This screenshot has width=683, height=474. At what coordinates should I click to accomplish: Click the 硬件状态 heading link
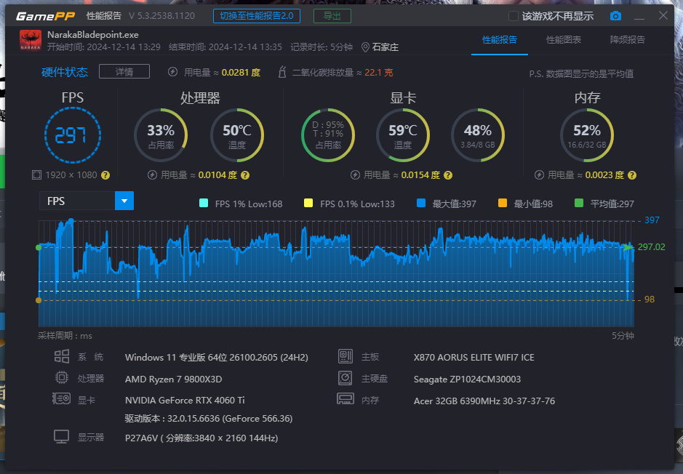point(65,72)
